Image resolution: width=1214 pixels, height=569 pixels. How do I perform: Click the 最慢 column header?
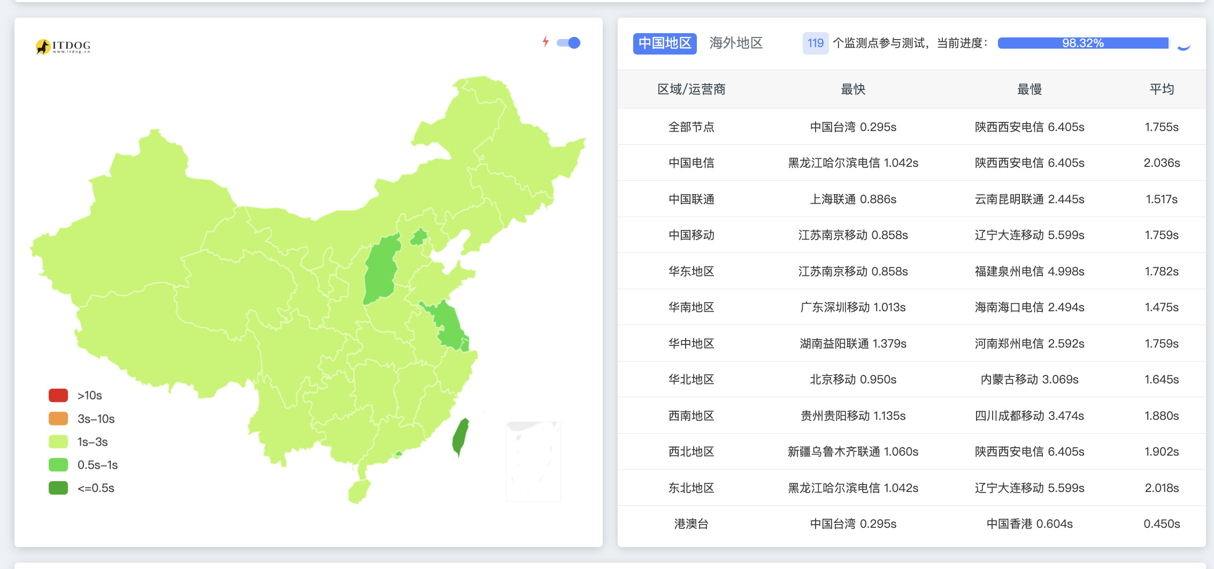[1029, 89]
